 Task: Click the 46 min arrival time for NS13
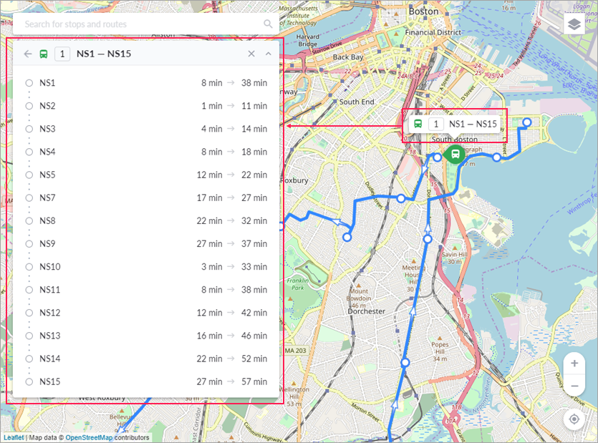254,336
